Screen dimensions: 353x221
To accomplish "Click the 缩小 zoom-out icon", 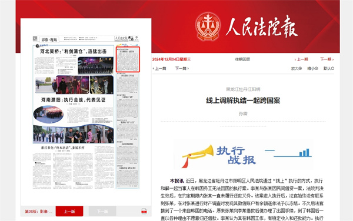I will [x=312, y=68].
